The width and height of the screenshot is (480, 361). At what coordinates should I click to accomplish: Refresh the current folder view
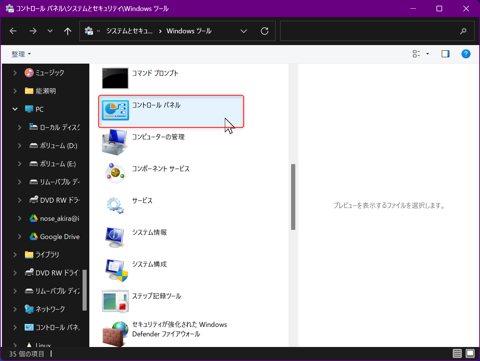click(265, 31)
